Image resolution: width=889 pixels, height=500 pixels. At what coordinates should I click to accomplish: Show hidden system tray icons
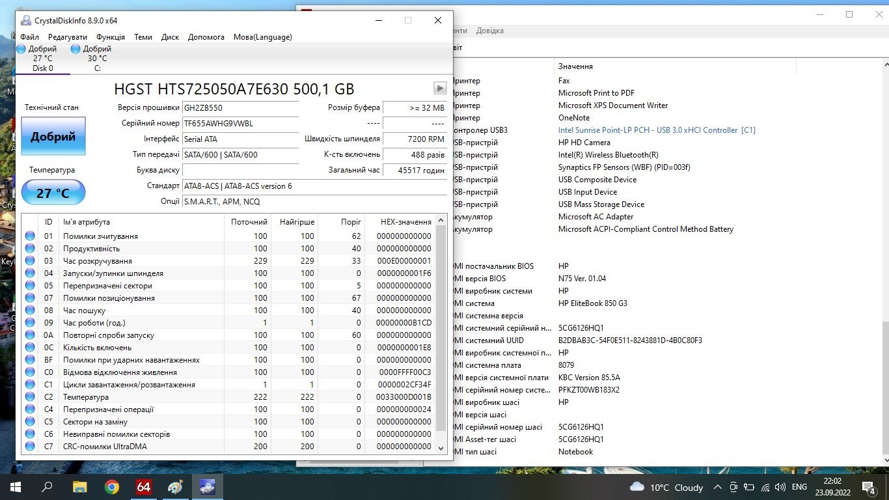[718, 487]
